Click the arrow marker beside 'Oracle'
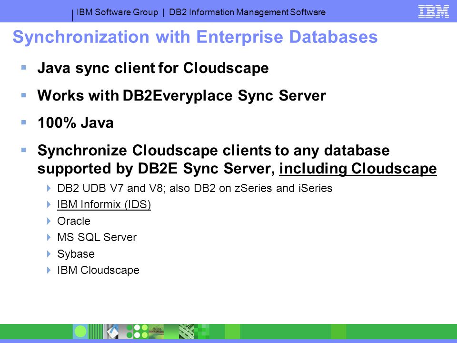Screen dimensions: 457x343 point(49,221)
